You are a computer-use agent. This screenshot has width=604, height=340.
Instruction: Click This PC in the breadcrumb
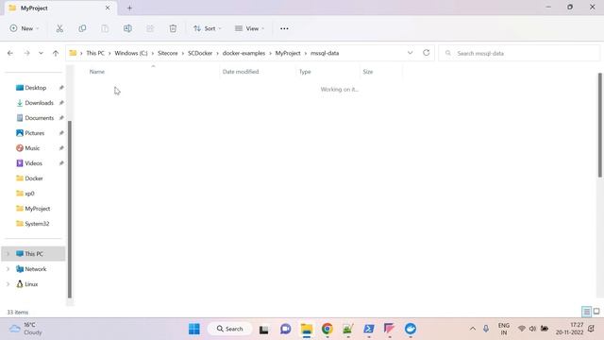pyautogui.click(x=95, y=53)
